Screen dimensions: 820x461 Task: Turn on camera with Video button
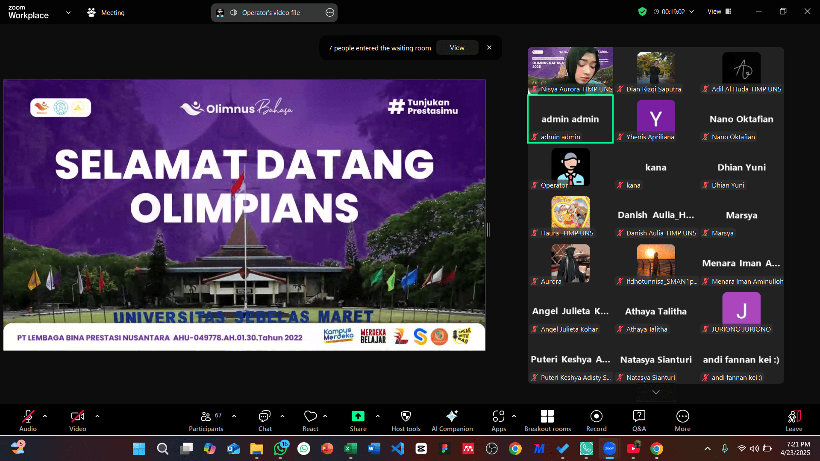pyautogui.click(x=77, y=421)
